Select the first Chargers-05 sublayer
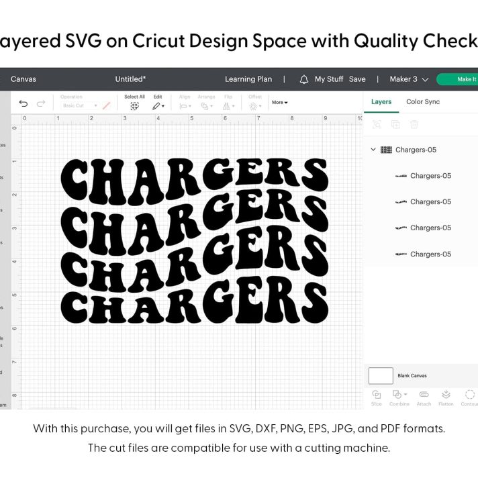The height and width of the screenshot is (478, 478). click(421, 176)
